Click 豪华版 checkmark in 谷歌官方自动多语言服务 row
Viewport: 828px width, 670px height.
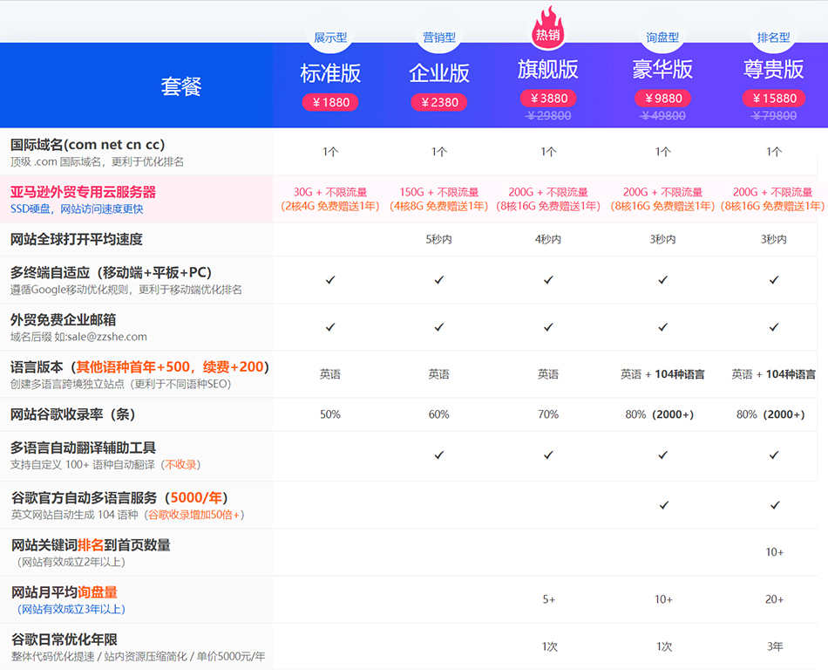[x=664, y=505]
